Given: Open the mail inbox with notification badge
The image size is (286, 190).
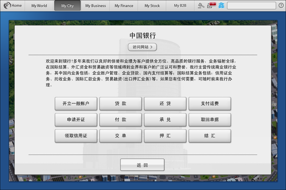Looking at the screenshot, I should 212,5.
